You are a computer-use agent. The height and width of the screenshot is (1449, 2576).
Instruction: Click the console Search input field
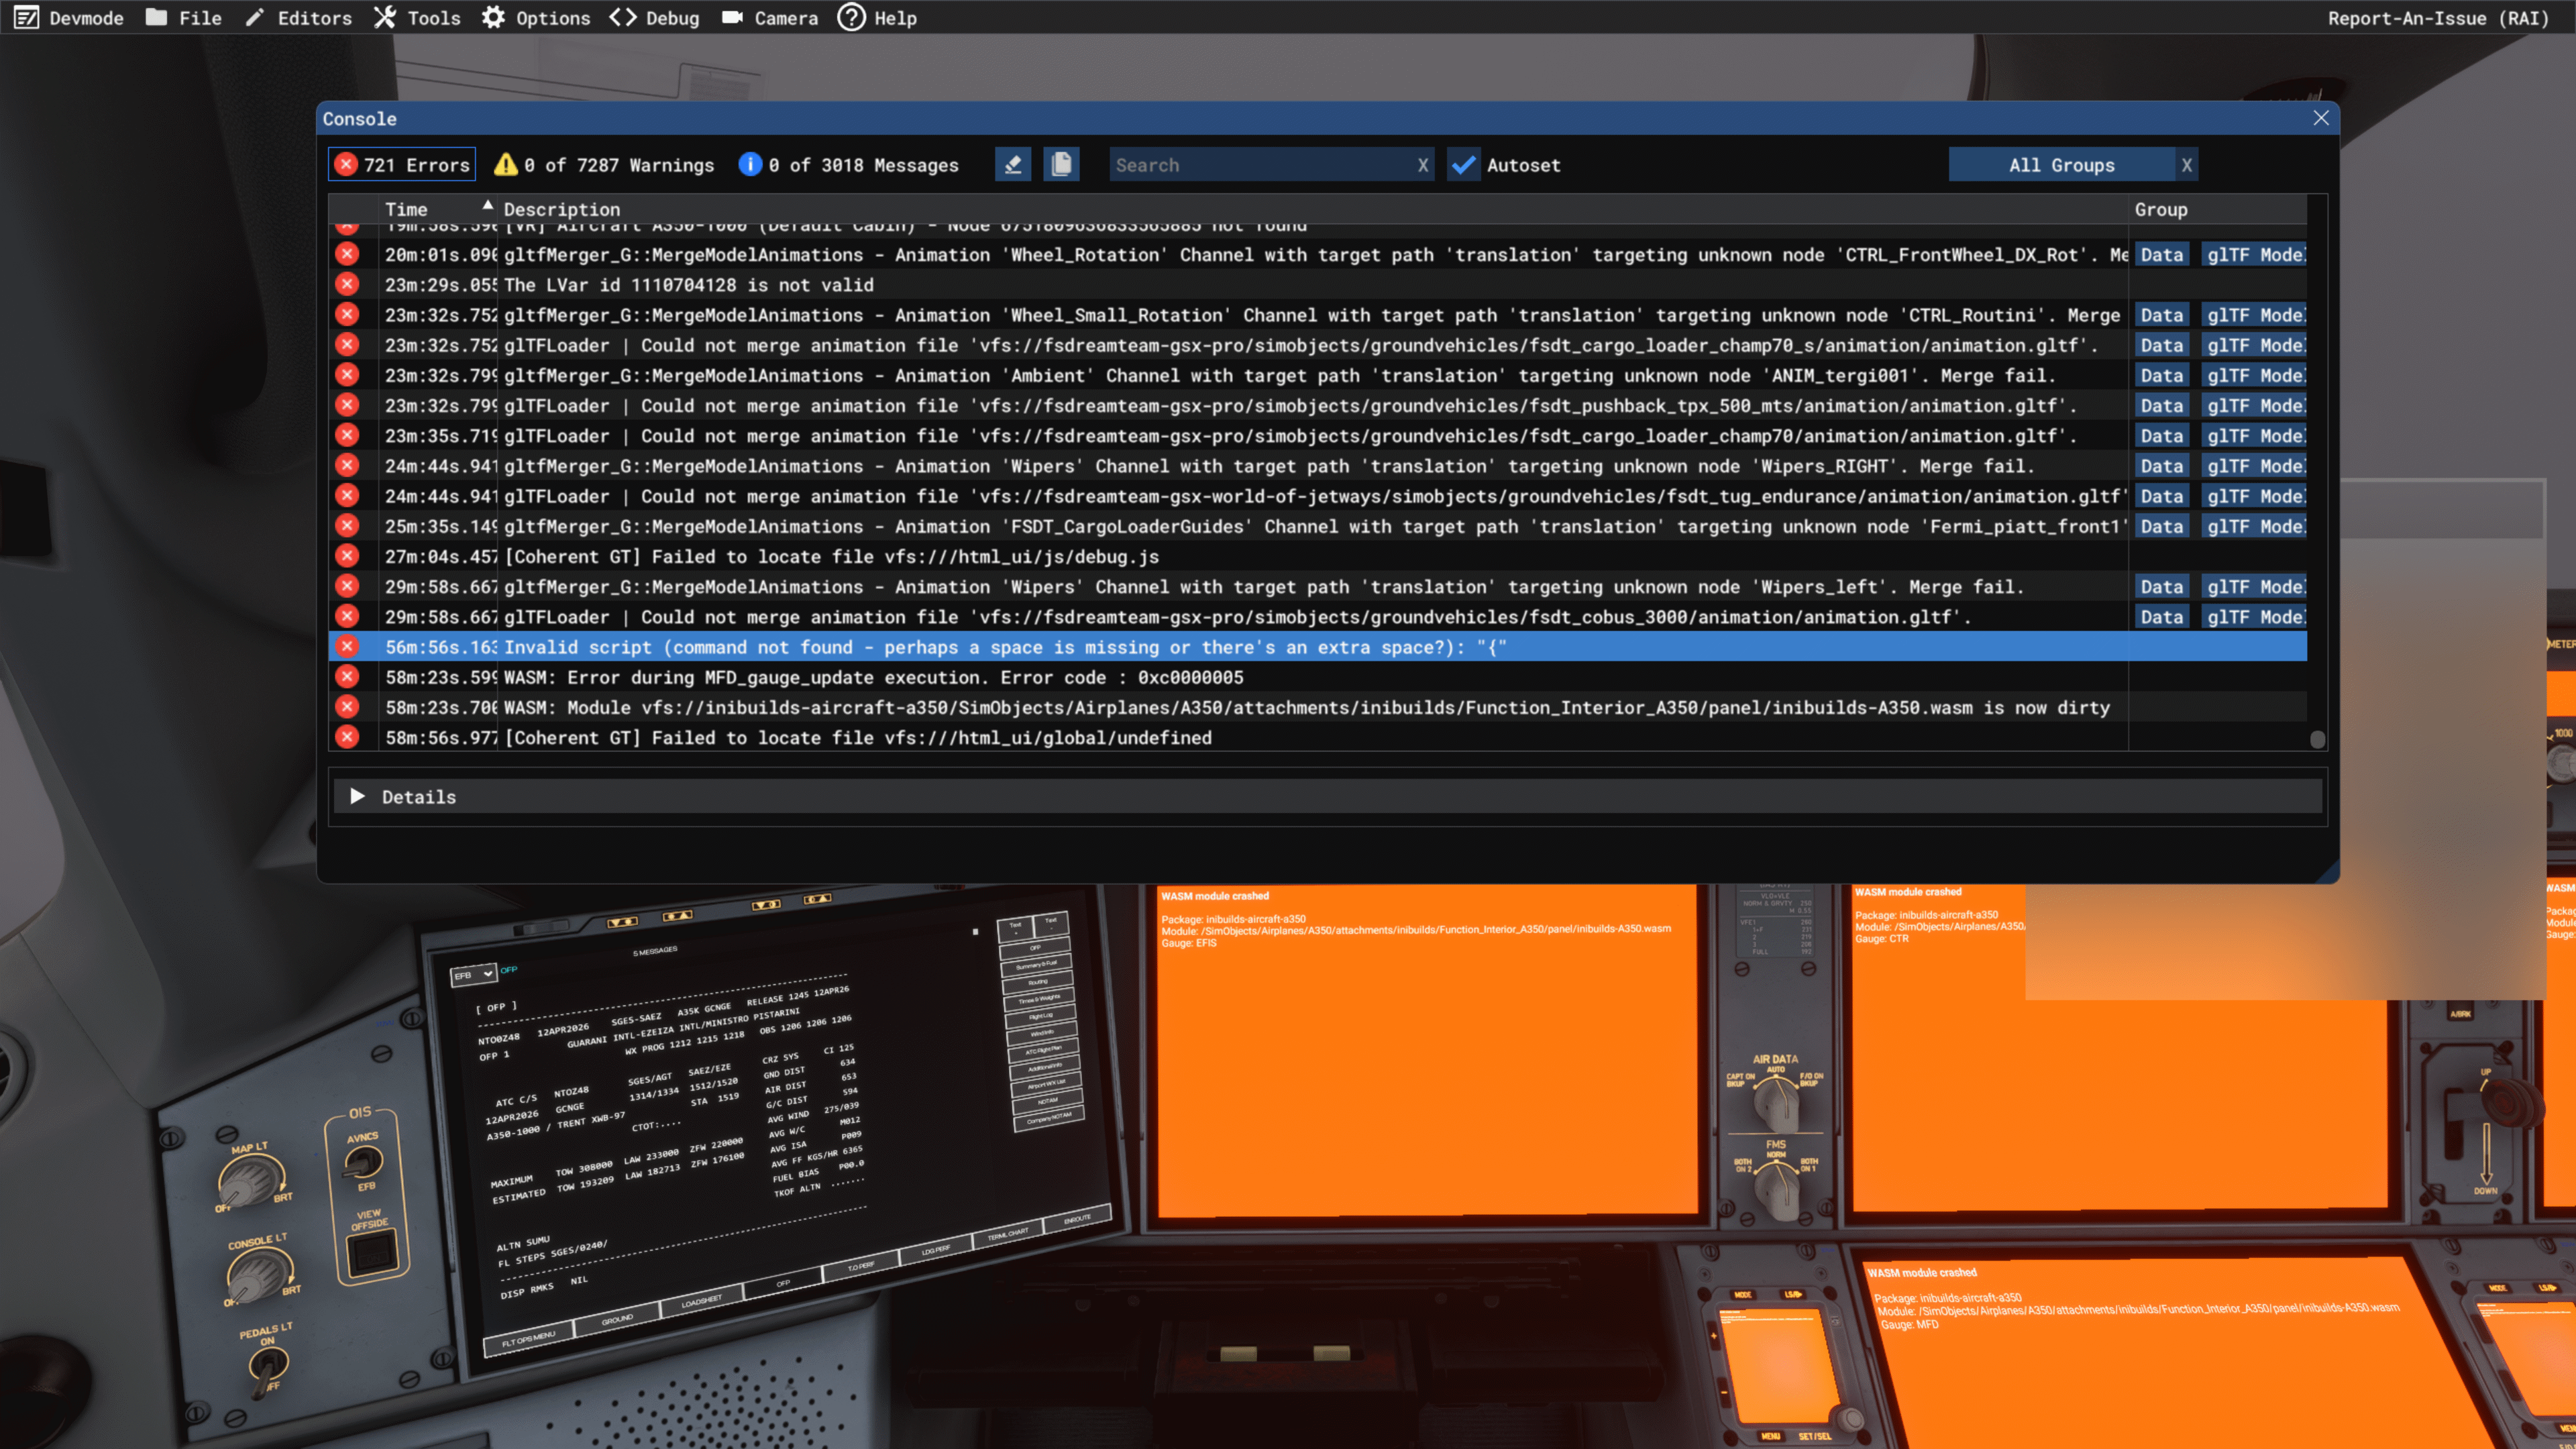(1260, 165)
